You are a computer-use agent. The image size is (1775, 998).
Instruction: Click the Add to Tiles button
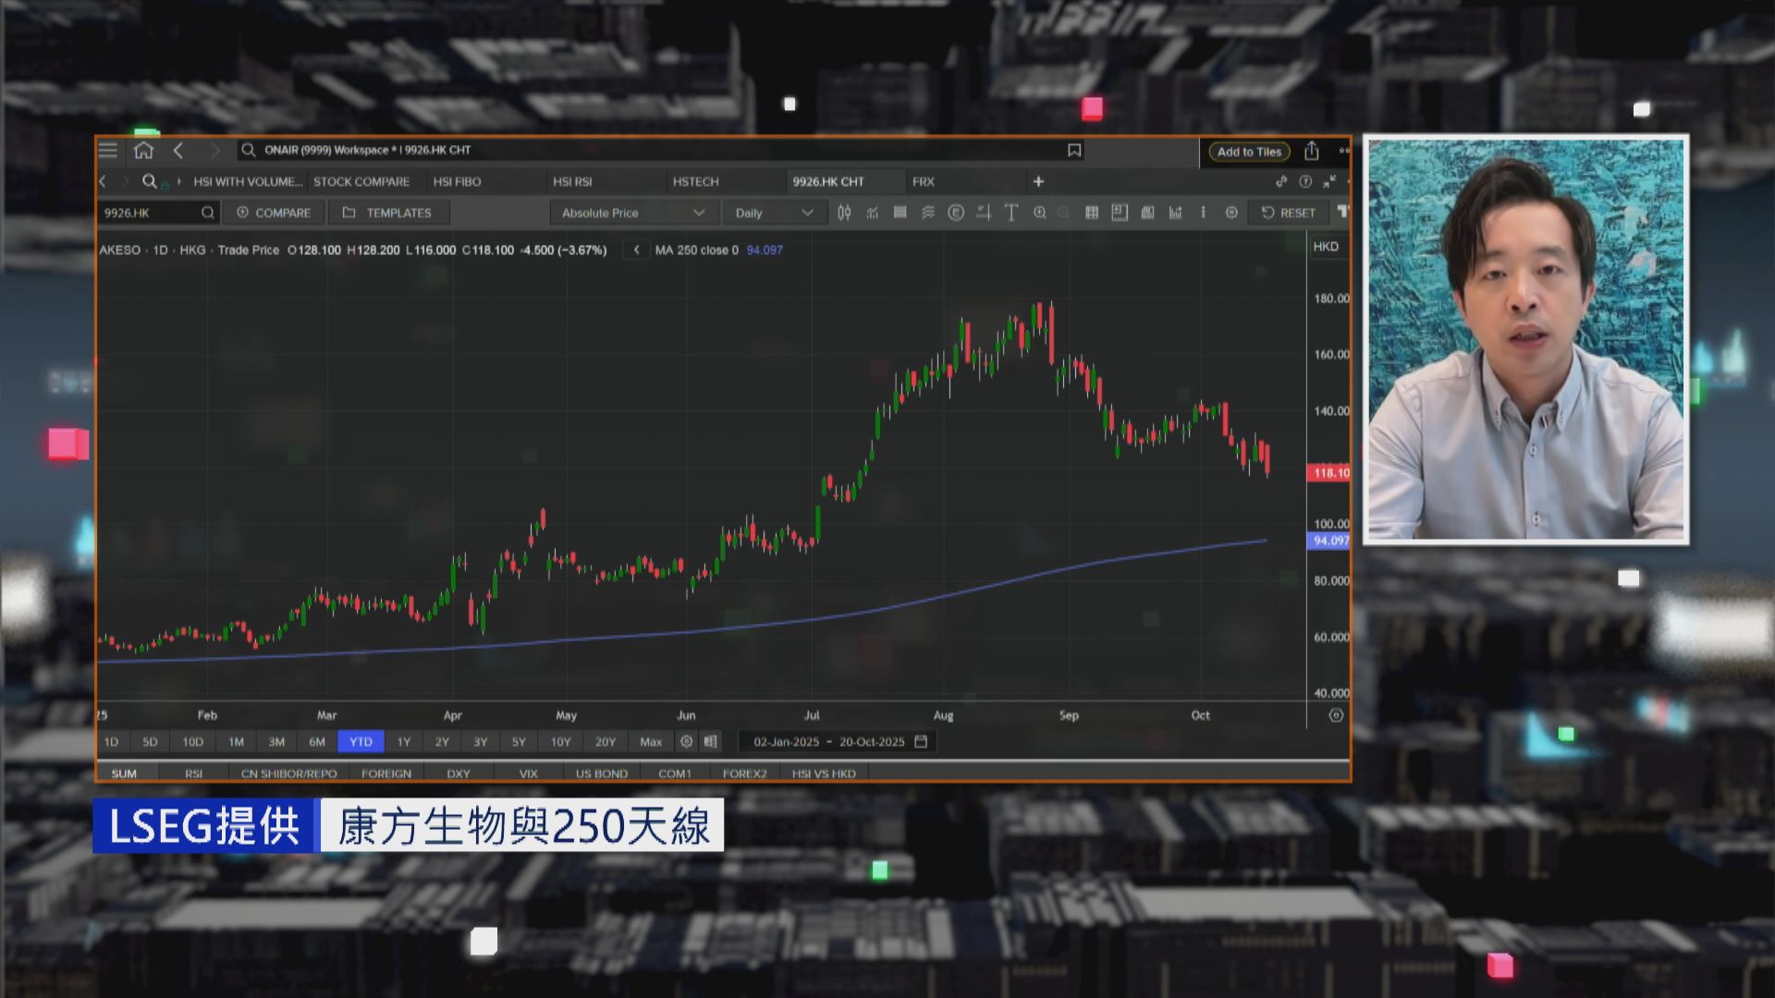pyautogui.click(x=1248, y=152)
